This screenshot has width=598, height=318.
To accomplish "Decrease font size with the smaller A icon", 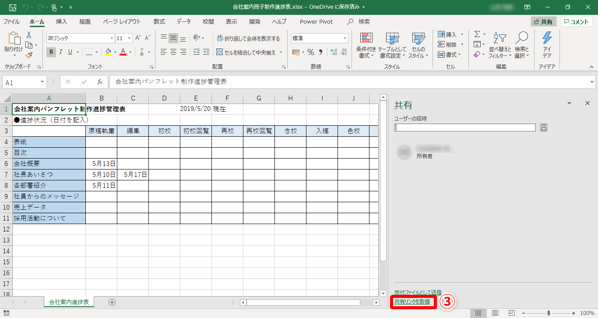I will coord(148,38).
